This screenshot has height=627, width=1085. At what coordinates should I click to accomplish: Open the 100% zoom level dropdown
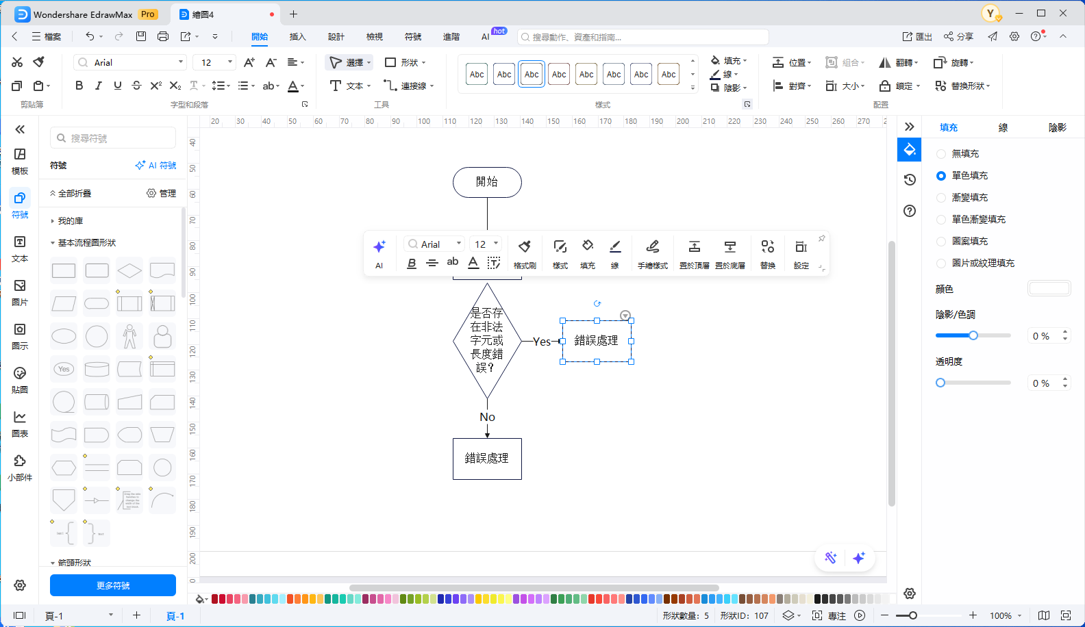click(x=1005, y=615)
